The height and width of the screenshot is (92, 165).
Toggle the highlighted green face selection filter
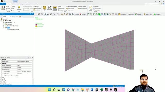pyautogui.click(x=99, y=14)
